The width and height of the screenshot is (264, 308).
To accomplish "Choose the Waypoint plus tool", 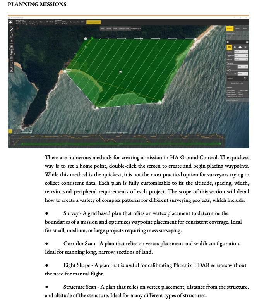I will click(11, 47).
